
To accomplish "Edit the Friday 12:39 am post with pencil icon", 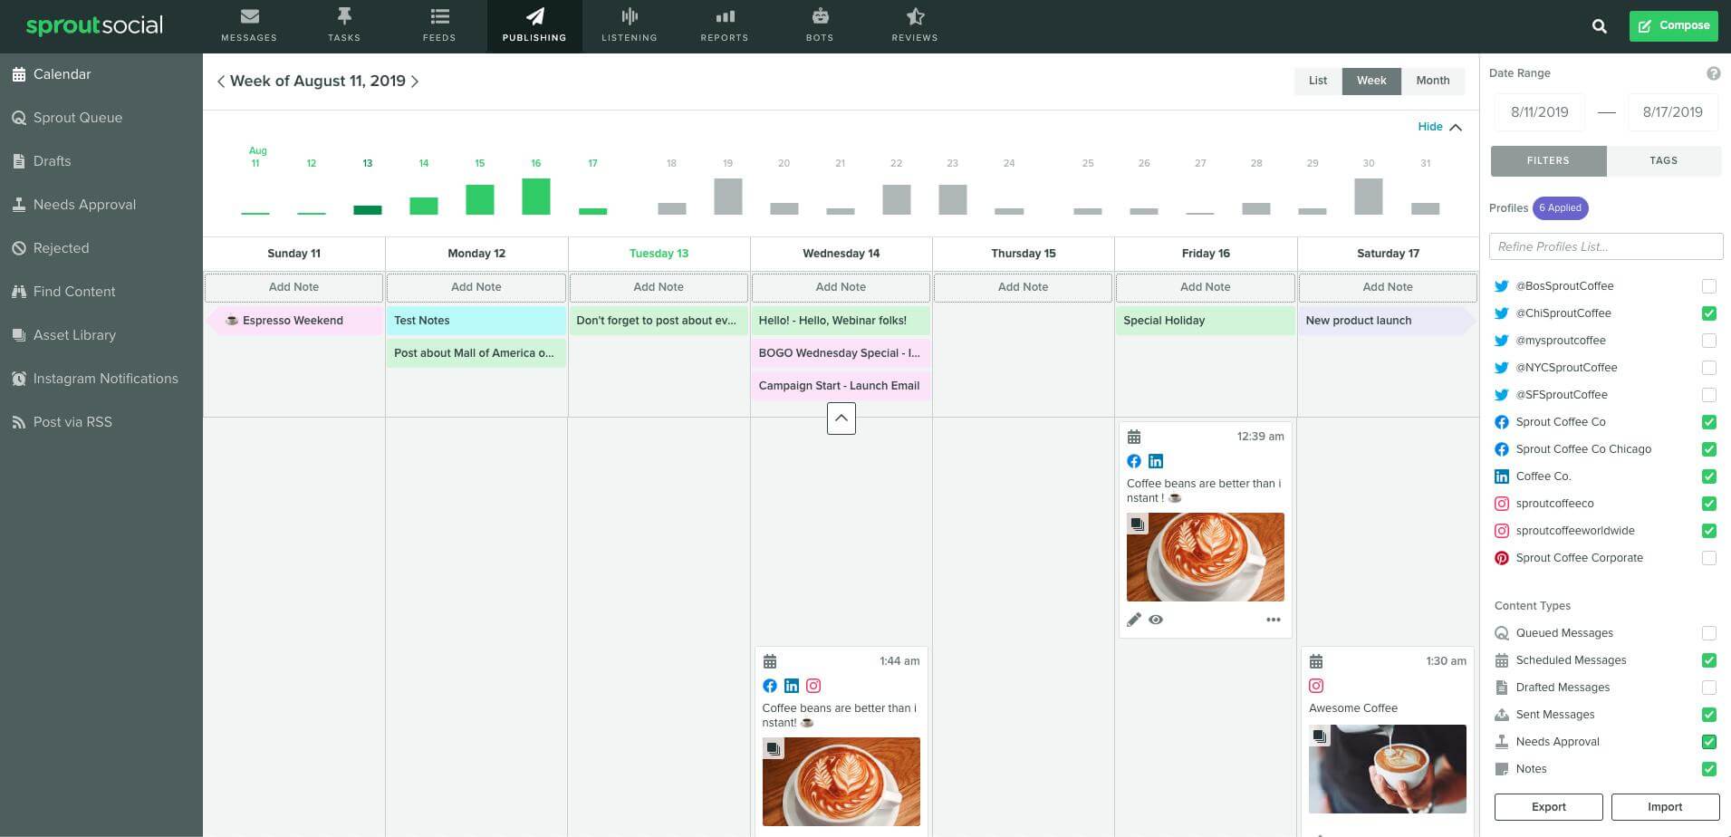I will (1134, 620).
